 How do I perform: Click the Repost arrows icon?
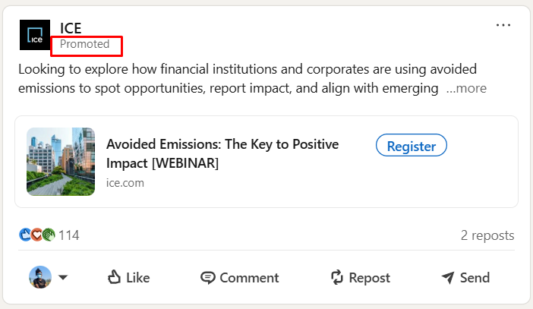[337, 277]
